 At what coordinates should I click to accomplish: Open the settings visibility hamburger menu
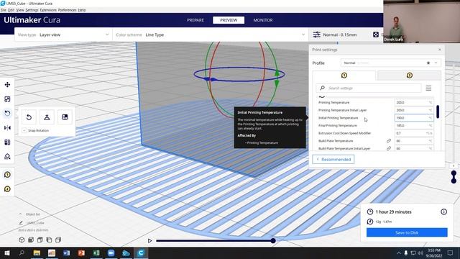tap(428, 88)
